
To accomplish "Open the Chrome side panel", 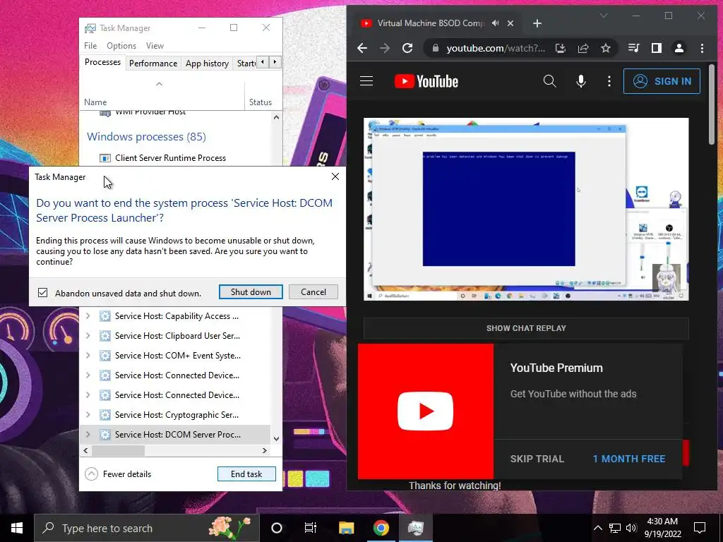I will coord(656,49).
